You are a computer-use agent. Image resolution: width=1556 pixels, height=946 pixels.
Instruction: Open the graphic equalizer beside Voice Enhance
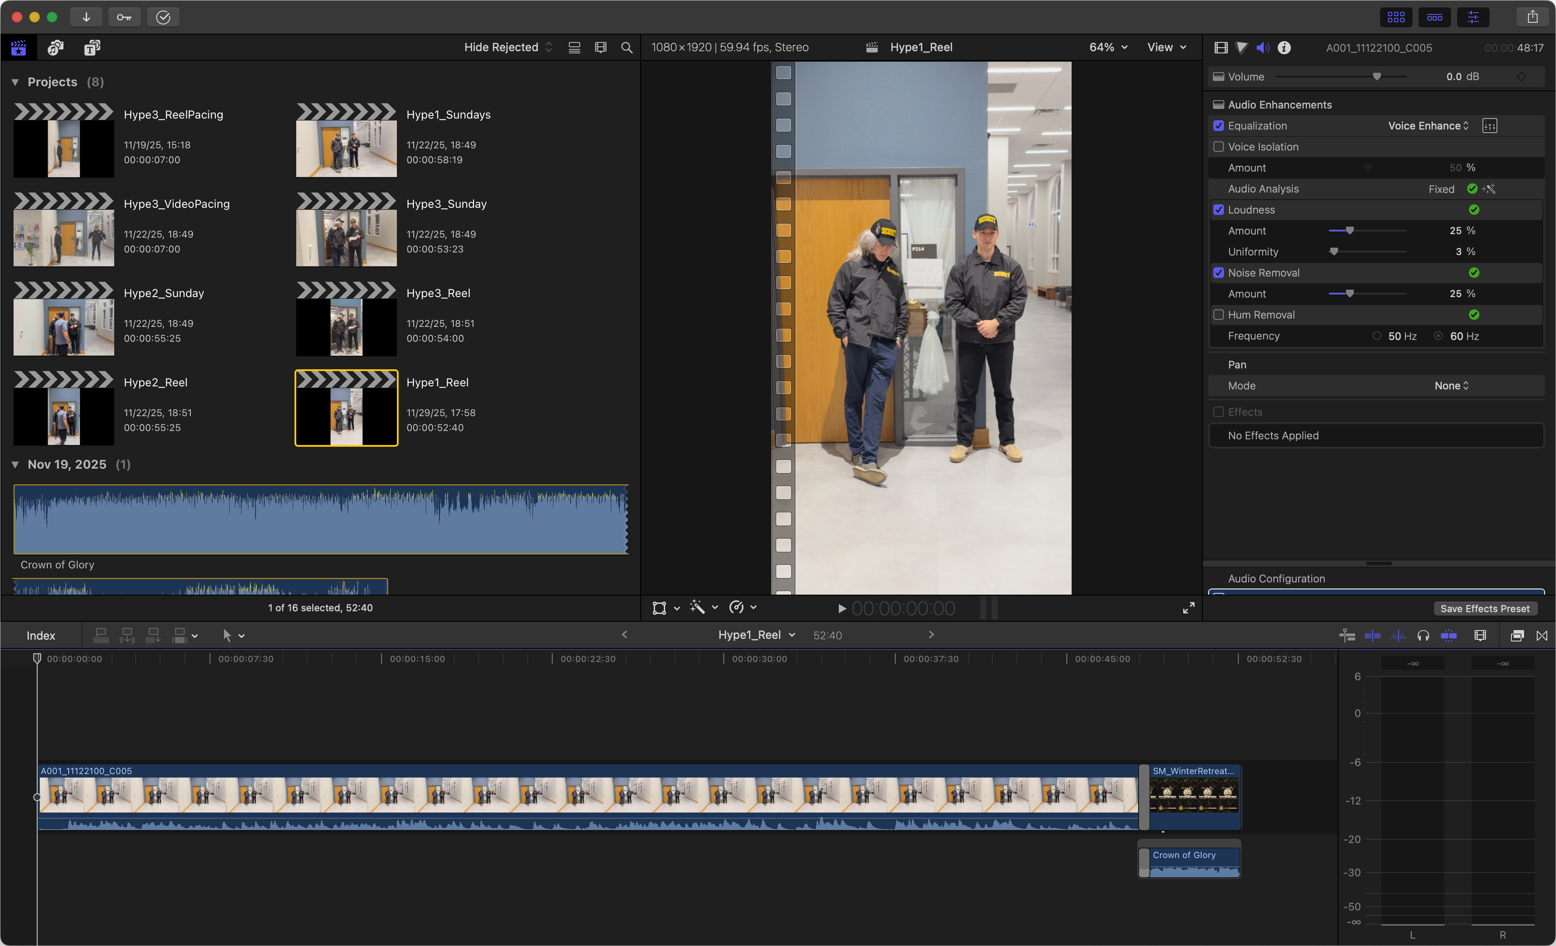(1489, 125)
